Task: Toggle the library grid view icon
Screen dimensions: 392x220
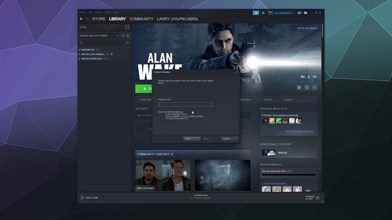Action: (x=127, y=27)
